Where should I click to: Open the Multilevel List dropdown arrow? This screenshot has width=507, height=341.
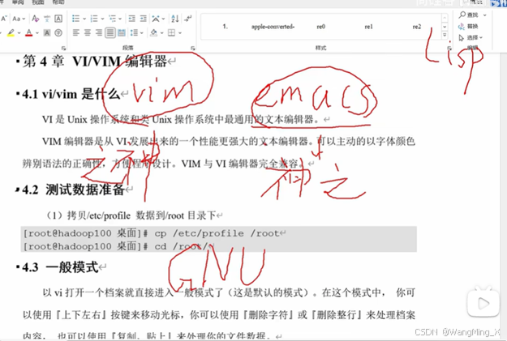tap(120, 19)
